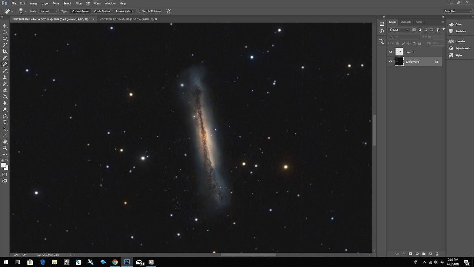Image resolution: width=474 pixels, height=267 pixels.
Task: Open the Layers panel flyout menu
Action: (x=443, y=22)
